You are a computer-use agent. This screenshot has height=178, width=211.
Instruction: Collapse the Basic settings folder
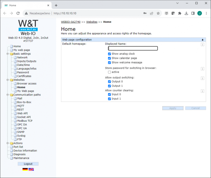click(7, 54)
